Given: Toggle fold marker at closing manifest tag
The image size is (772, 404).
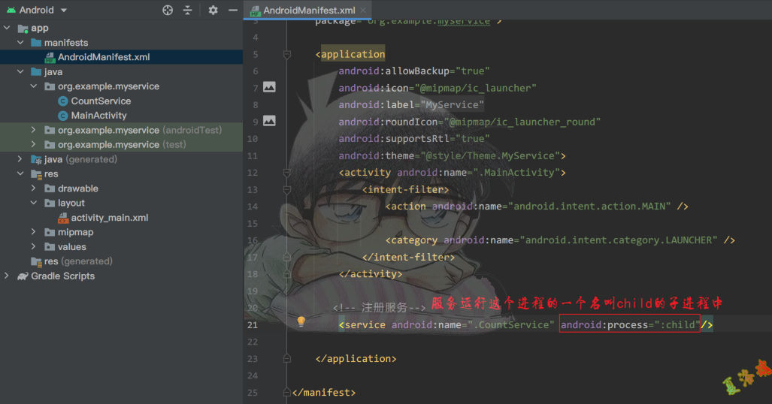Looking at the screenshot, I should click(x=286, y=392).
